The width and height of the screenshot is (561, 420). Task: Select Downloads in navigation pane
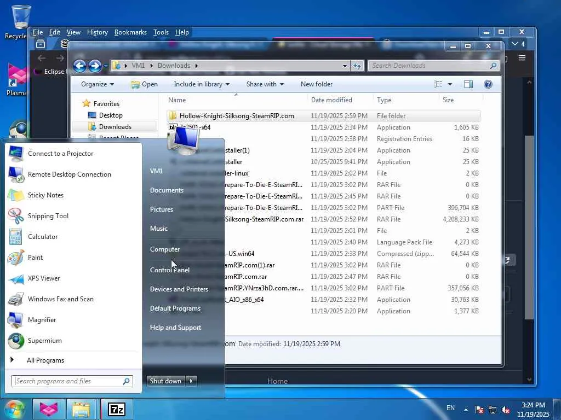pos(115,126)
